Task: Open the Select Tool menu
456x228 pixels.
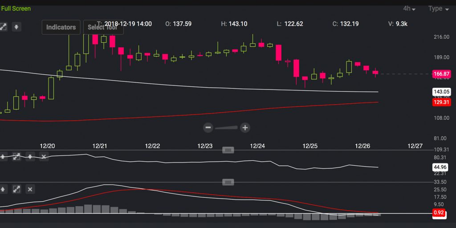Action: tap(103, 27)
